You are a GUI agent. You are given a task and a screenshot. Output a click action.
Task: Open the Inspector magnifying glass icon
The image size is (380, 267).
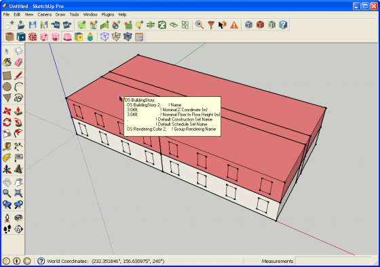pos(199,25)
